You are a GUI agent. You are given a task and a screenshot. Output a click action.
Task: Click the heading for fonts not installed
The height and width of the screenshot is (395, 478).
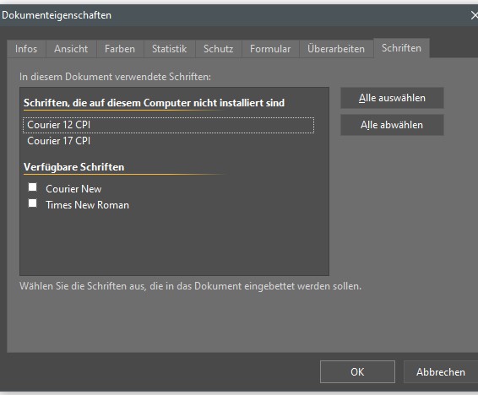155,103
